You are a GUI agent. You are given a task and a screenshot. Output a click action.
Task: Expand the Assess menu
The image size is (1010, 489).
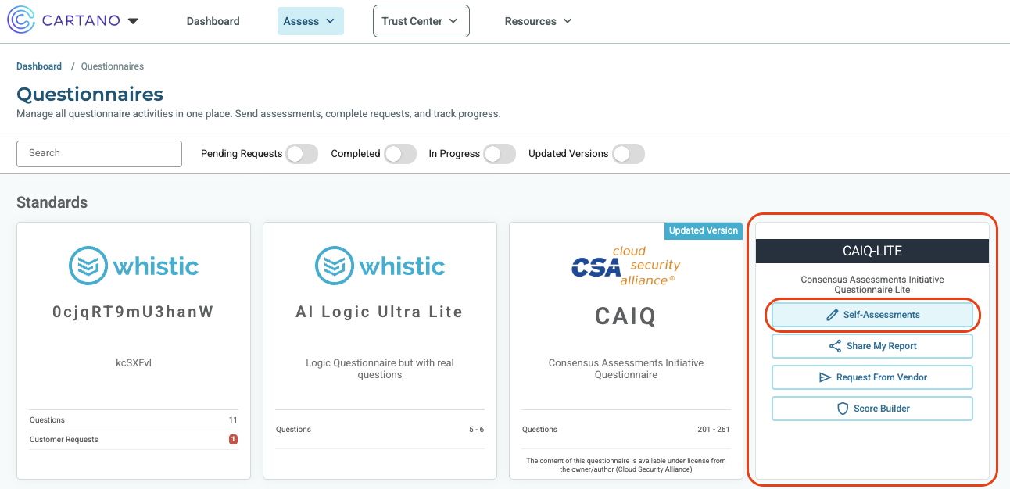coord(310,21)
